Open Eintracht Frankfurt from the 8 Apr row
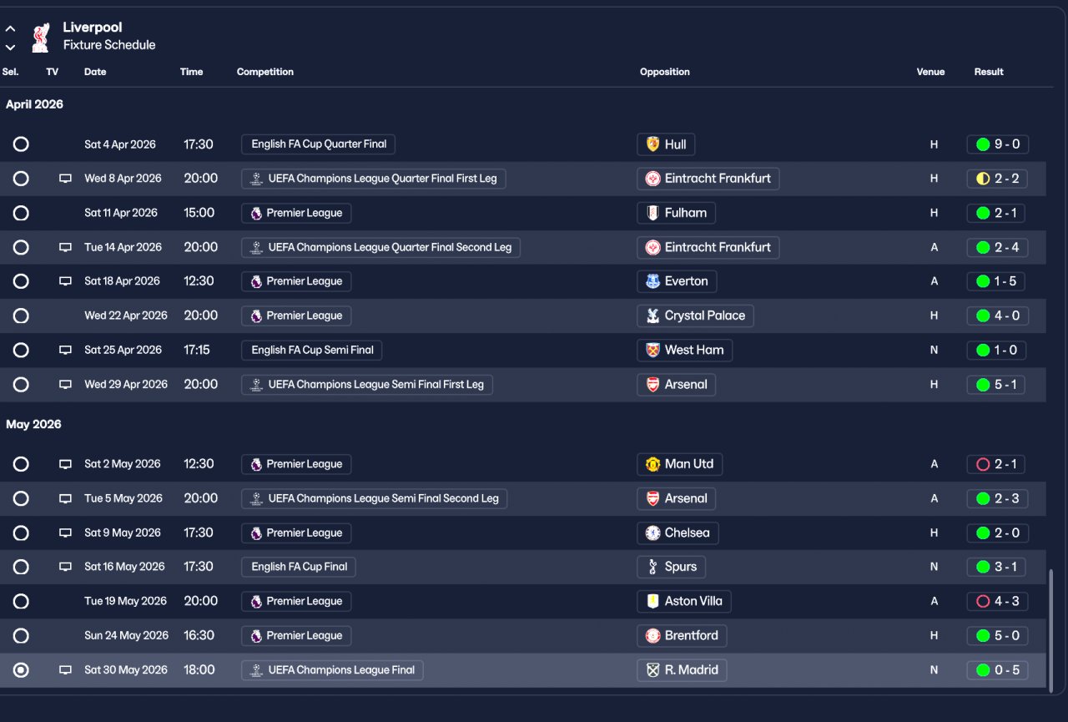This screenshot has height=722, width=1068. click(x=708, y=179)
